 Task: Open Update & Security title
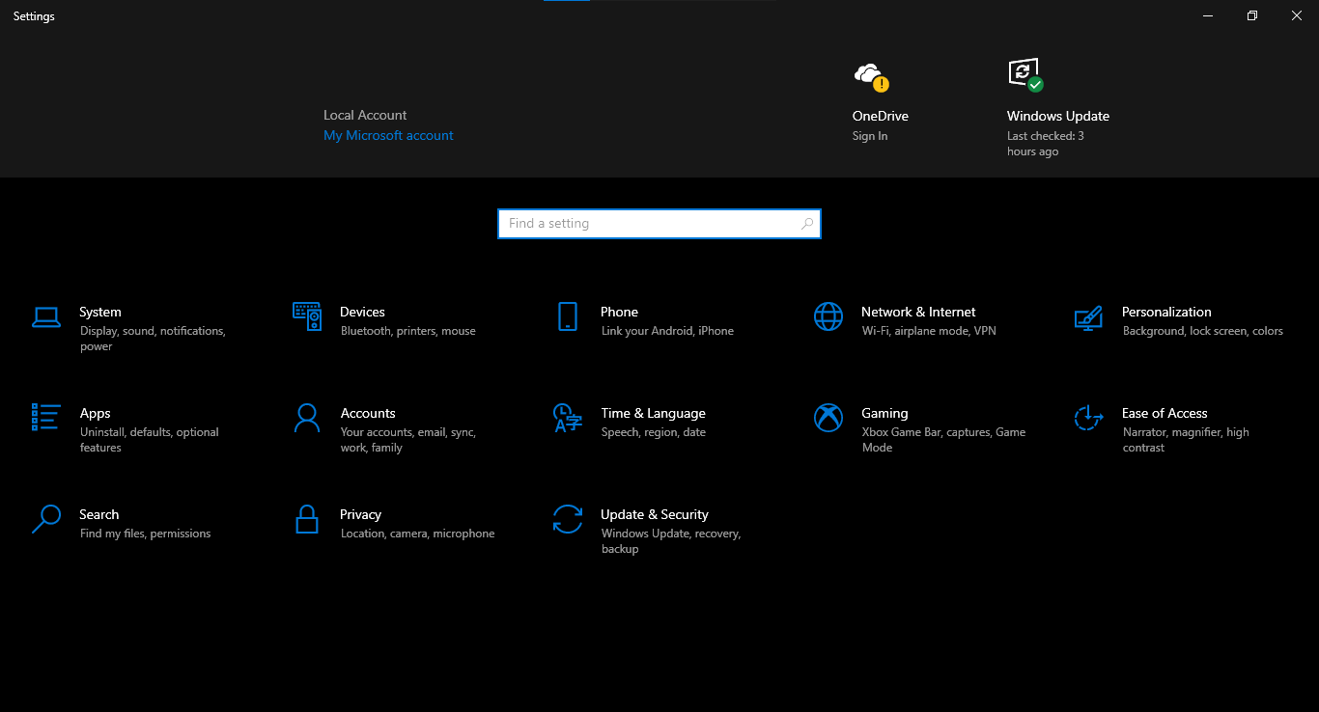point(655,514)
